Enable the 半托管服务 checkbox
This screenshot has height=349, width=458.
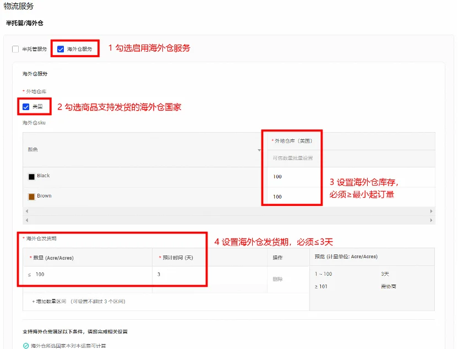pos(15,49)
